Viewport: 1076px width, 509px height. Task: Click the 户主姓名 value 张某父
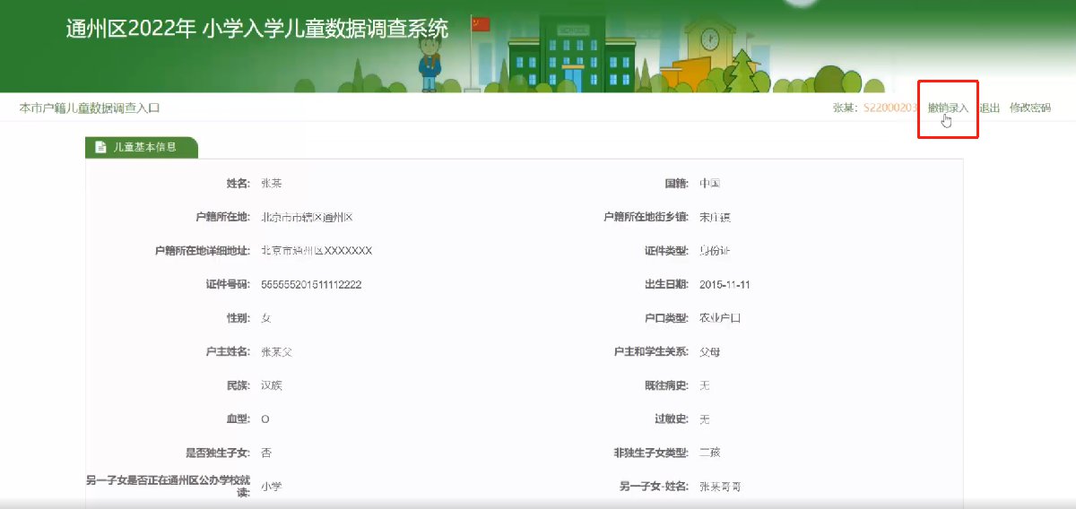[x=276, y=352]
